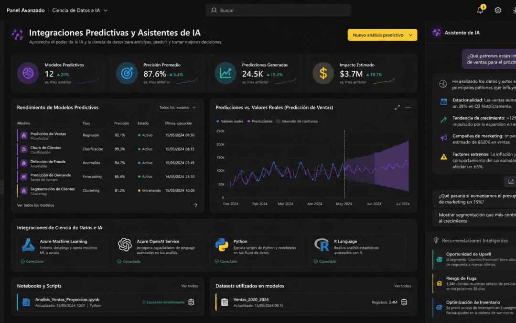Select Churn de Clientes model row
Image resolution: width=516 pixels, height=323 pixels.
point(107,149)
